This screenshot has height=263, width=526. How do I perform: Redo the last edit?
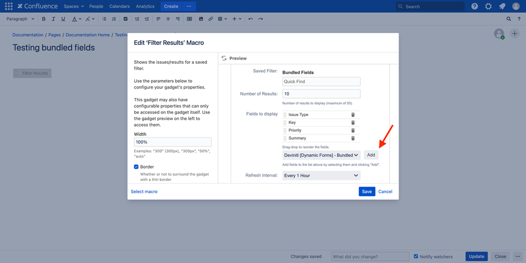point(260,19)
